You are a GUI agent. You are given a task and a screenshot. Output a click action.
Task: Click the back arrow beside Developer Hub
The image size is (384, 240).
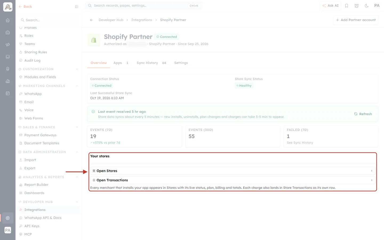91,20
